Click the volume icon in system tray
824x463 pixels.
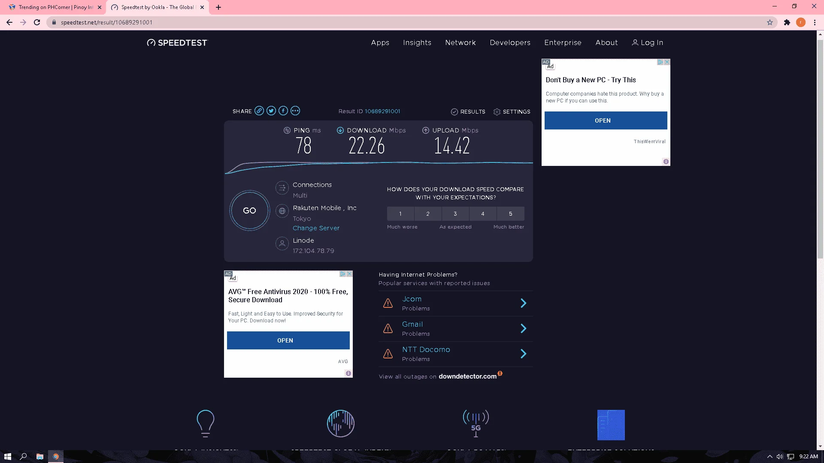pyautogui.click(x=780, y=457)
